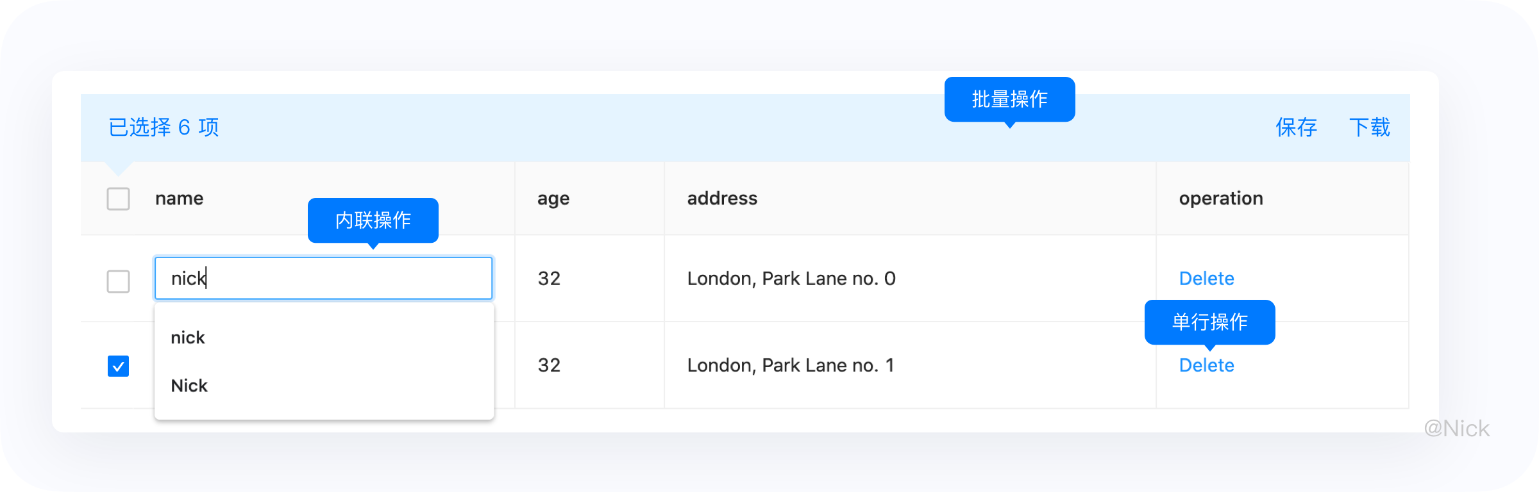This screenshot has width=1539, height=492.
Task: Click the 批量操作 tooltip label
Action: coord(1009,99)
